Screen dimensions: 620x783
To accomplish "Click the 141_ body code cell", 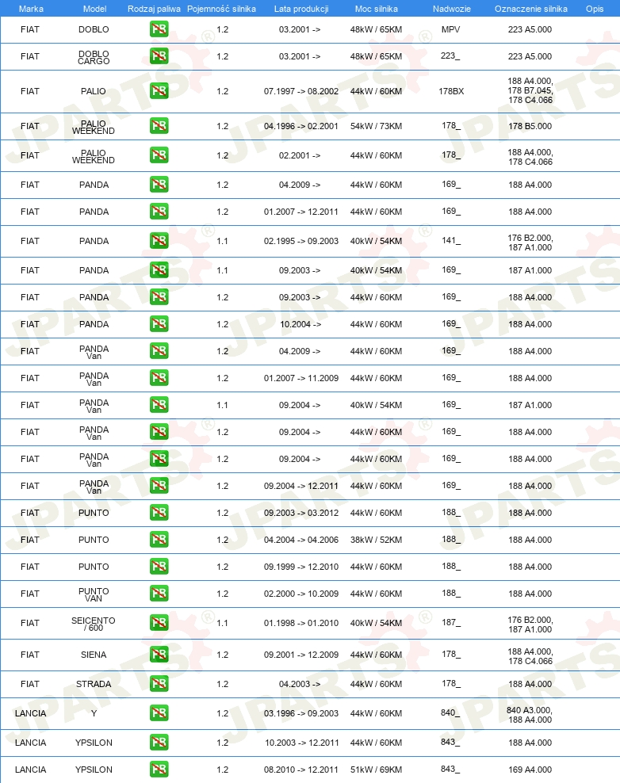I will [x=450, y=240].
